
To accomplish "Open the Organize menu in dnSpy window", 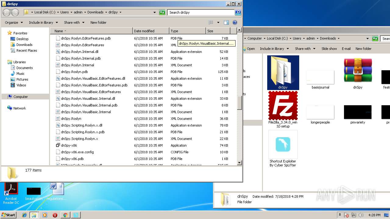I will click(x=14, y=23).
